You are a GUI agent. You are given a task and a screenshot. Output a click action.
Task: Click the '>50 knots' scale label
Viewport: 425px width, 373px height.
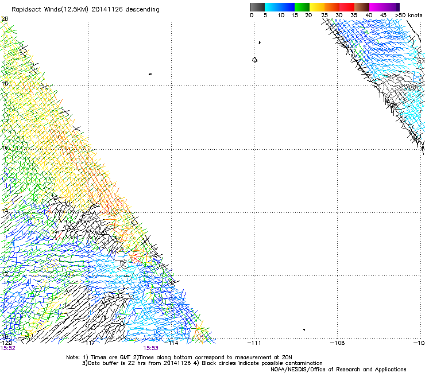[x=408, y=15]
